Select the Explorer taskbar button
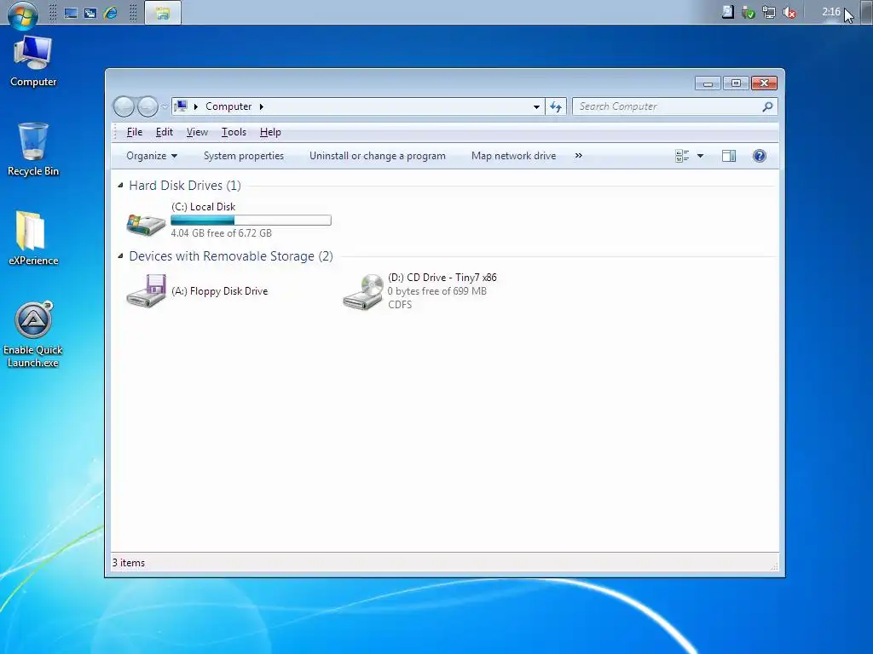 tap(163, 13)
